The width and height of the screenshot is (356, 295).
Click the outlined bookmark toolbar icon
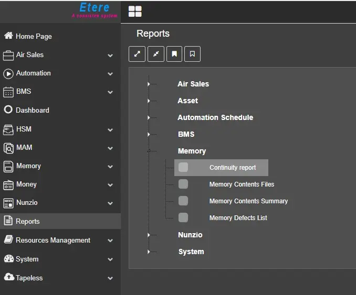(193, 54)
